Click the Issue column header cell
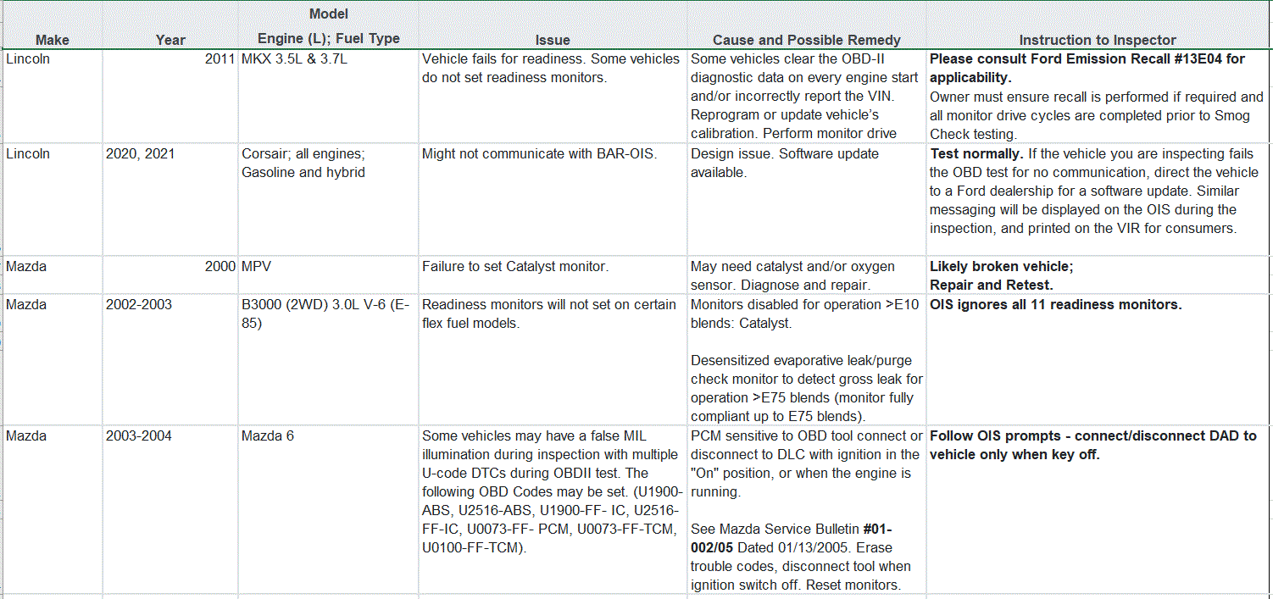 [x=553, y=25]
